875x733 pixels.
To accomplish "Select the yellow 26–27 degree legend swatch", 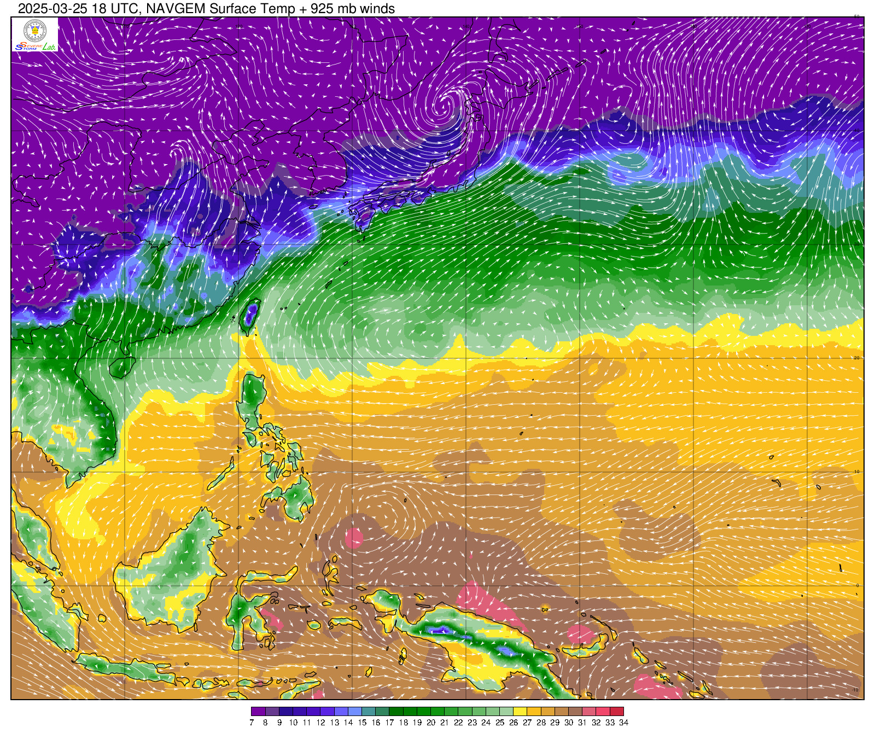I will (520, 712).
